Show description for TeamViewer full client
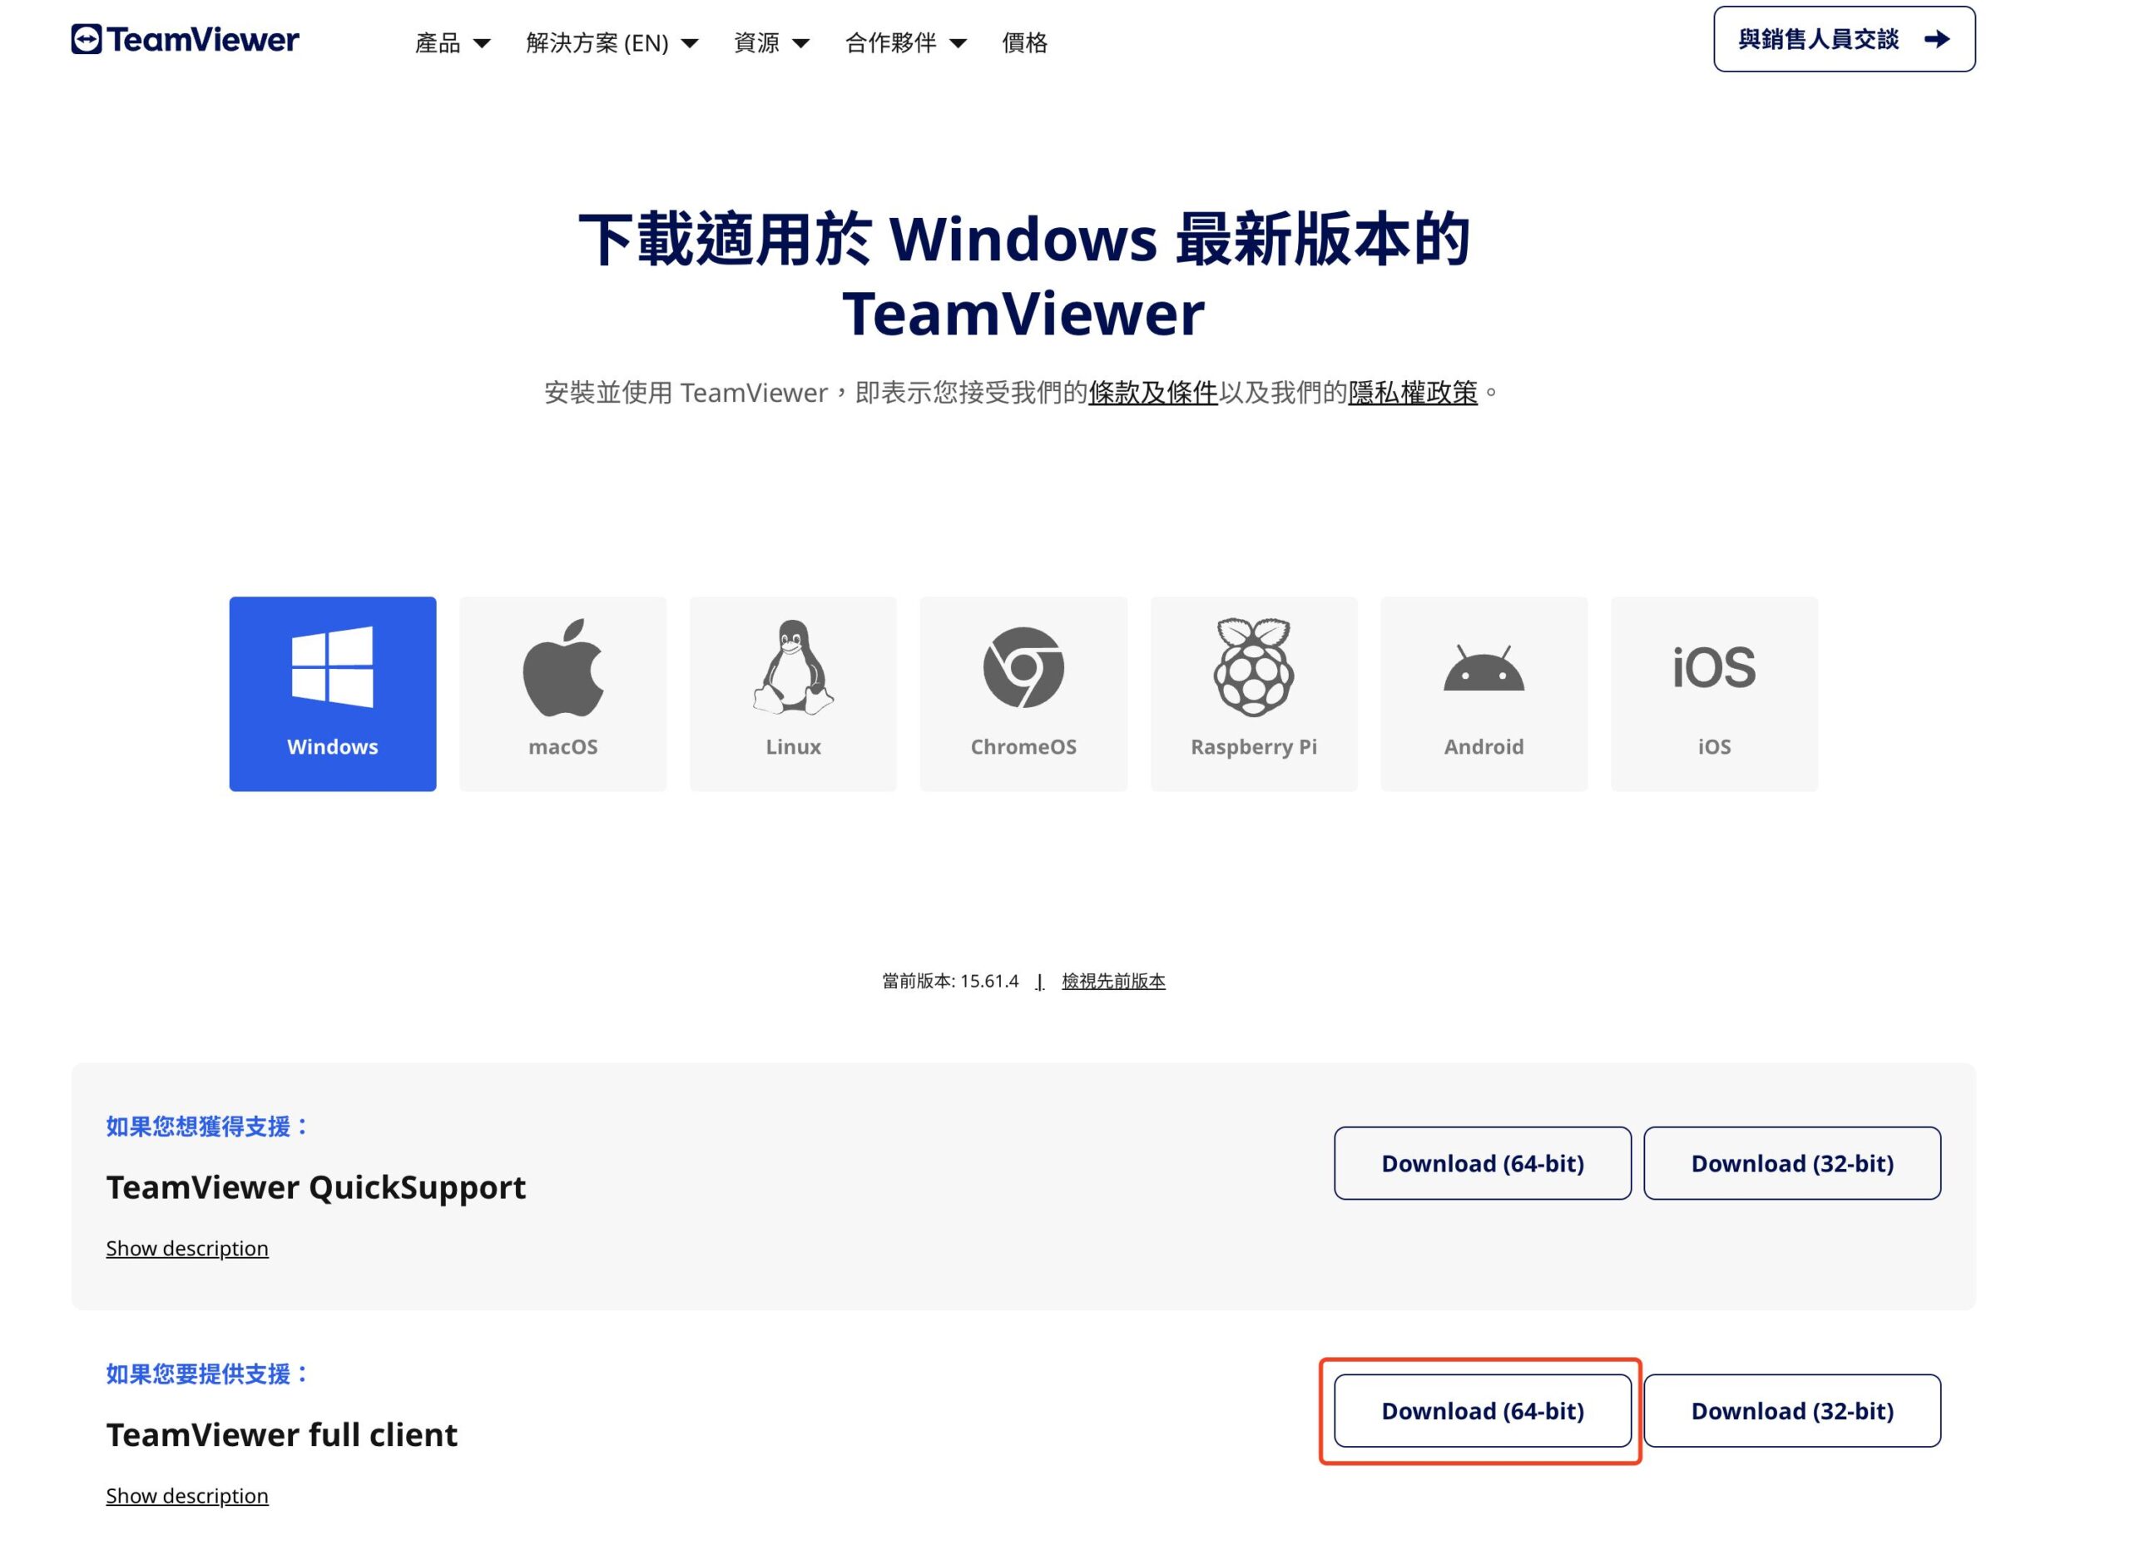Image resolution: width=2130 pixels, height=1550 pixels. coord(187,1496)
